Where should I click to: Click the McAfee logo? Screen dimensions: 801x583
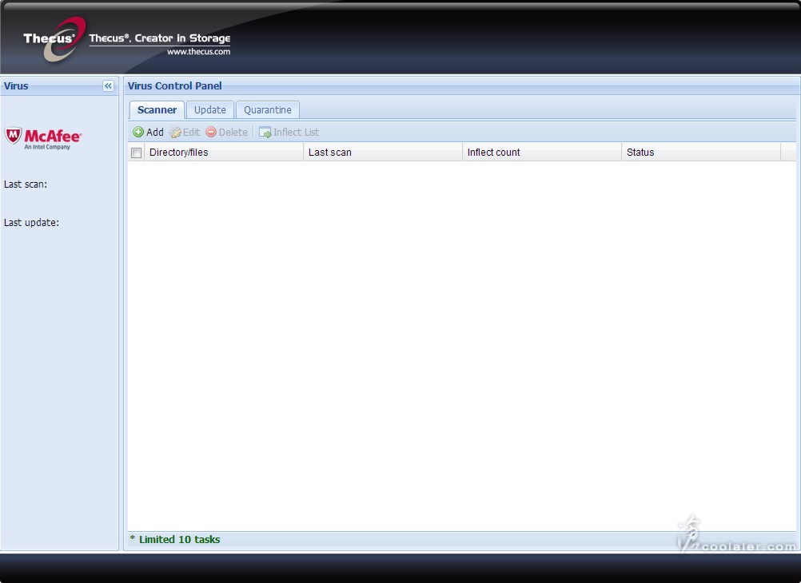pyautogui.click(x=43, y=138)
